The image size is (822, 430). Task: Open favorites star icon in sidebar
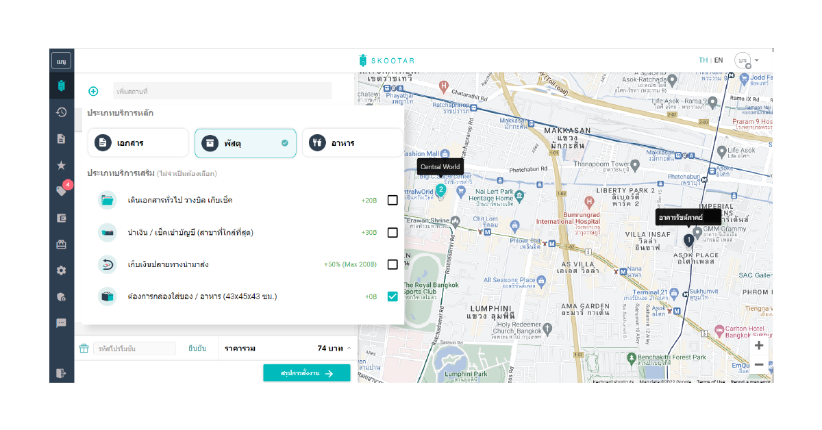coord(61,165)
